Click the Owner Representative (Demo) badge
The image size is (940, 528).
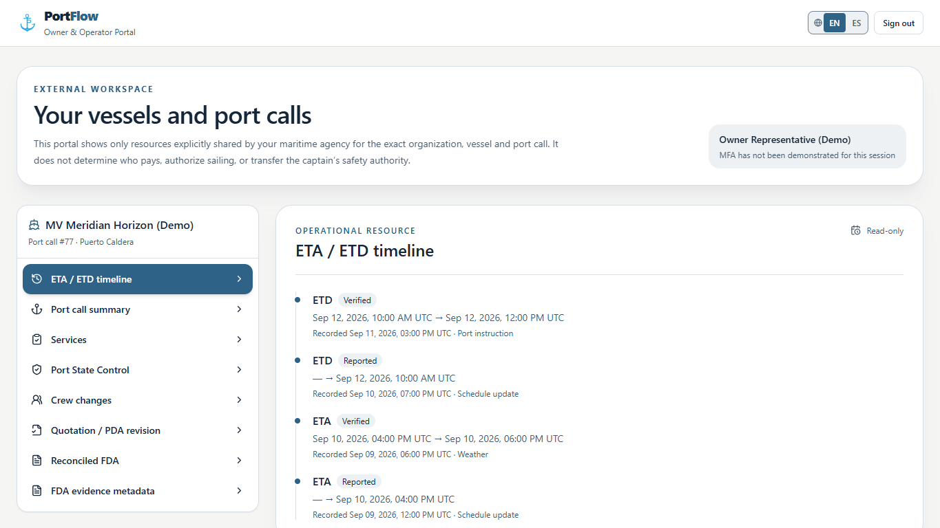[807, 146]
